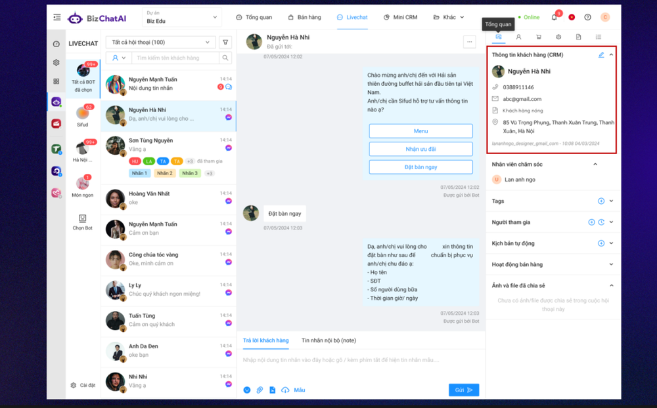
Task: Toggle the Online status indicator
Action: (528, 18)
